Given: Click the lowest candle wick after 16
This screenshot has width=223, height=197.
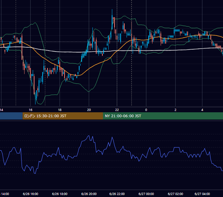Looking at the screenshot, I should pyautogui.click(x=35, y=98).
